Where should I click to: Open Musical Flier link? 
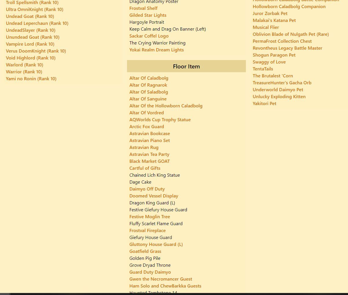click(266, 27)
